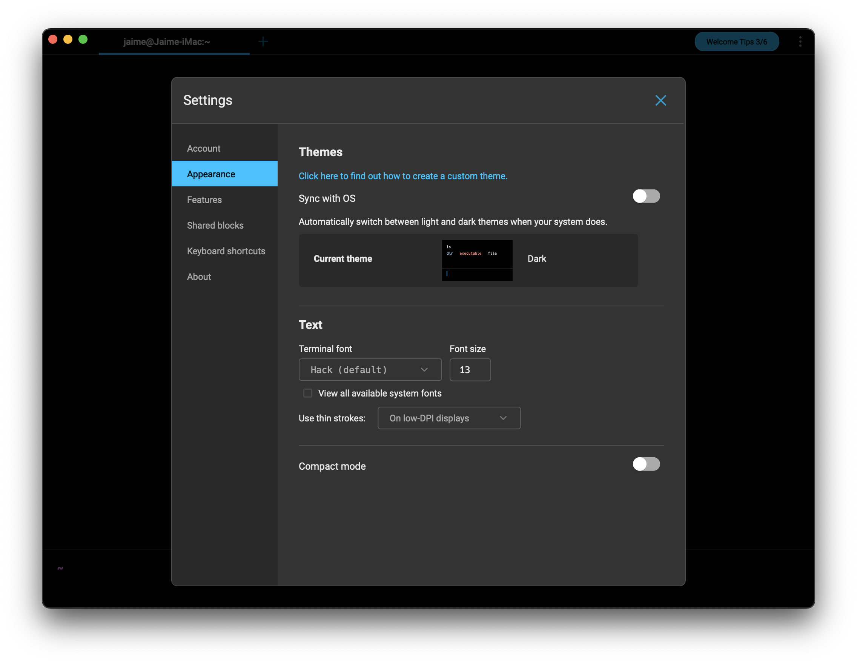Enable Compact mode toggle
Image resolution: width=857 pixels, height=664 pixels.
646,464
